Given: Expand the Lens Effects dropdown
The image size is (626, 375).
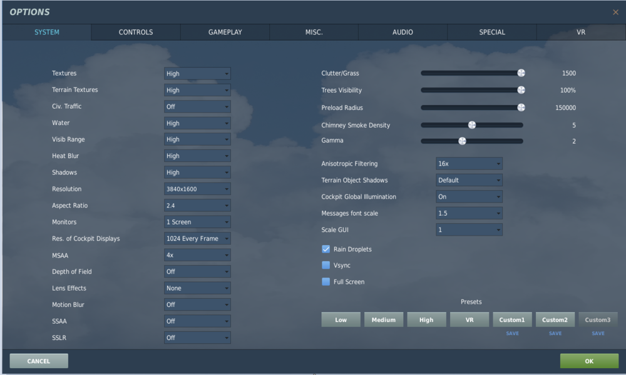Looking at the screenshot, I should coord(197,288).
